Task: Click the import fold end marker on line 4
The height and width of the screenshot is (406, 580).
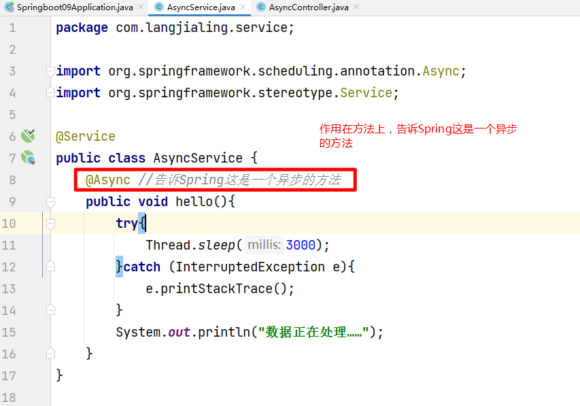Action: point(51,92)
